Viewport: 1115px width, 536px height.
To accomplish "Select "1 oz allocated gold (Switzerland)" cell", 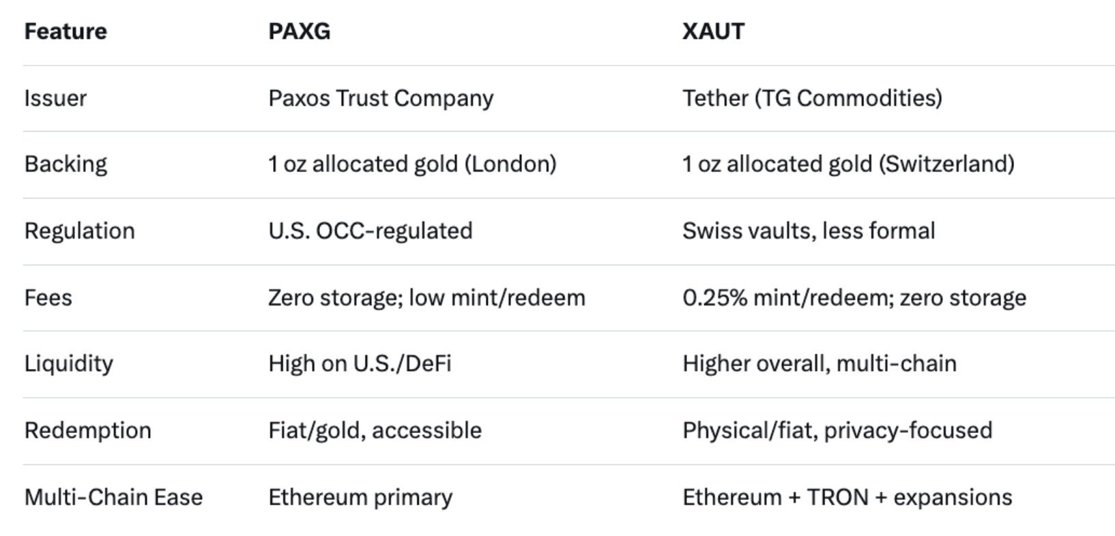I will pos(848,164).
